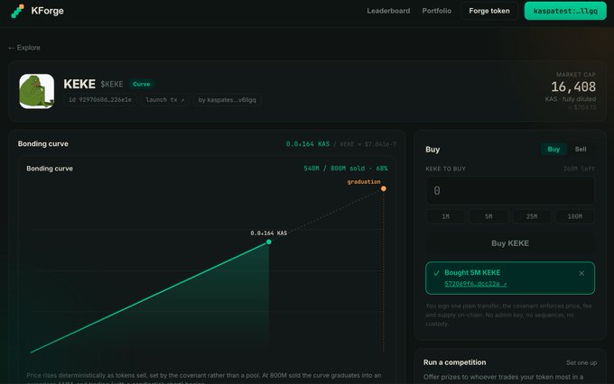Focus the KEKE to buy amount field
This screenshot has width=614, height=384.
point(510,190)
